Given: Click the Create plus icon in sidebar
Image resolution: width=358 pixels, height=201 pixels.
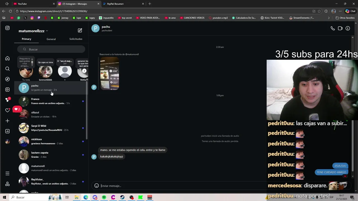Looking at the screenshot, I should tap(8, 121).
